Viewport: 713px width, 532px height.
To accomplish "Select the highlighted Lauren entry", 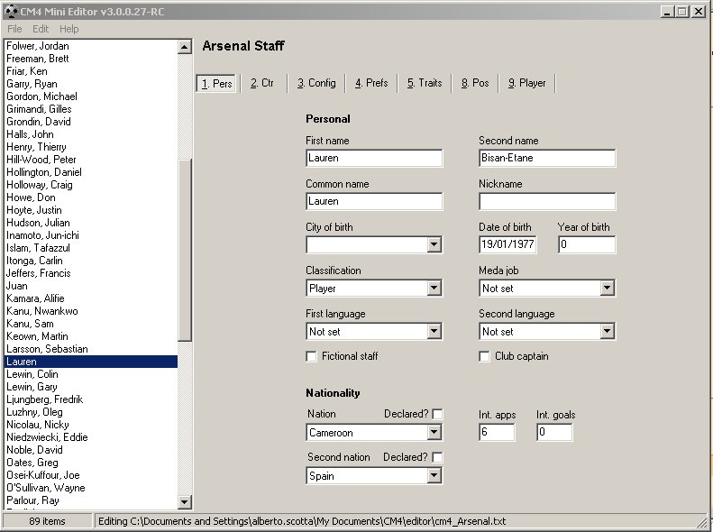I will pos(91,362).
